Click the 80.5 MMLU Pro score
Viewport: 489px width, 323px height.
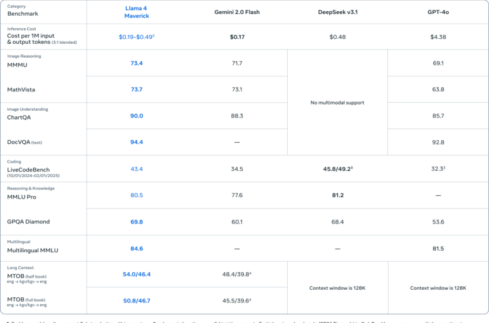point(137,195)
